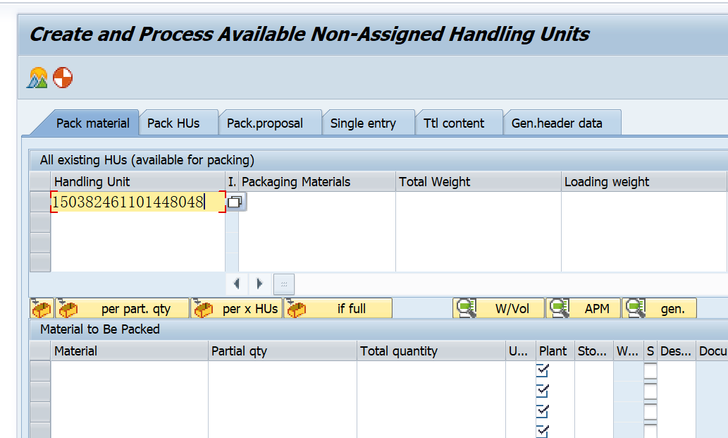Toggle the second row checkbox in the S column
Screen dimensions: 728x438
click(x=650, y=391)
